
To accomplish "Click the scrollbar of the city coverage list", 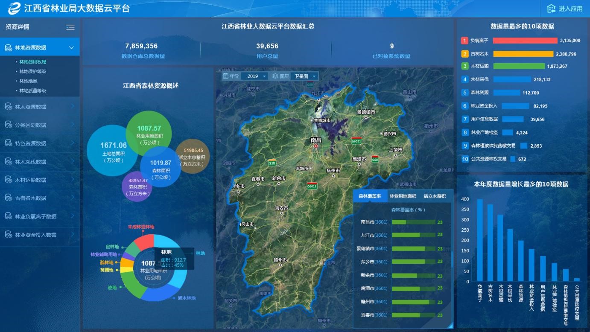I will (x=451, y=259).
